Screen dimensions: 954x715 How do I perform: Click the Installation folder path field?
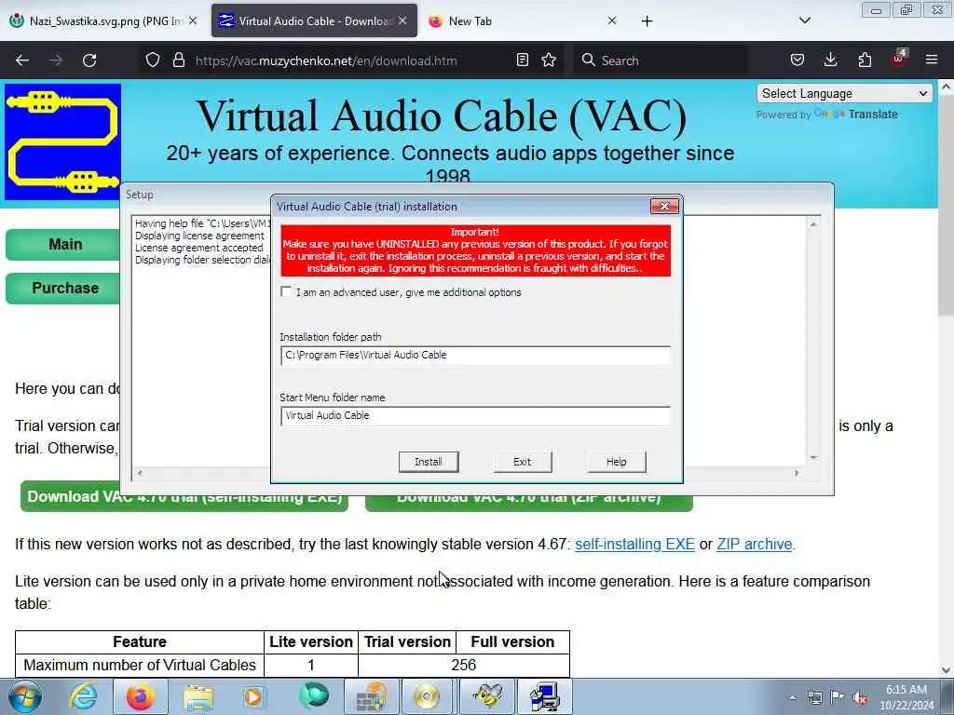[x=475, y=355]
